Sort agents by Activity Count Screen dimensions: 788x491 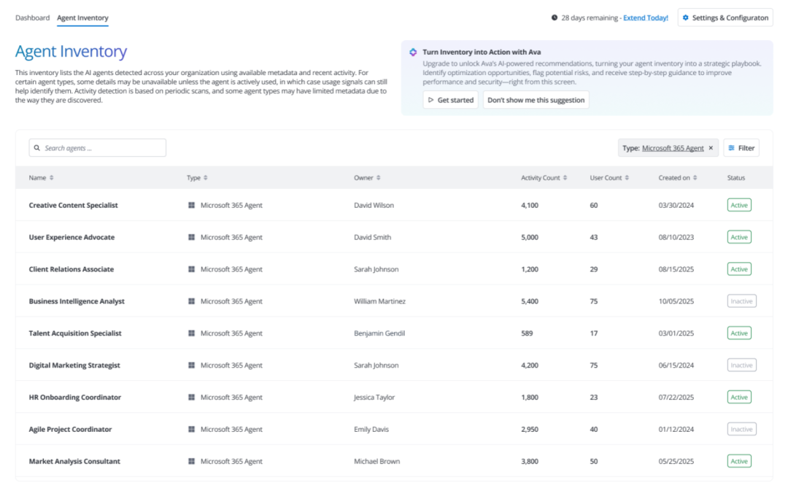coord(565,178)
